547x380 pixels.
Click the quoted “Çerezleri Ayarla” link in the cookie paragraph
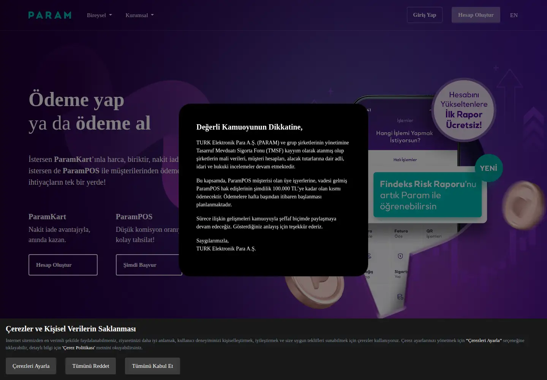(x=484, y=340)
